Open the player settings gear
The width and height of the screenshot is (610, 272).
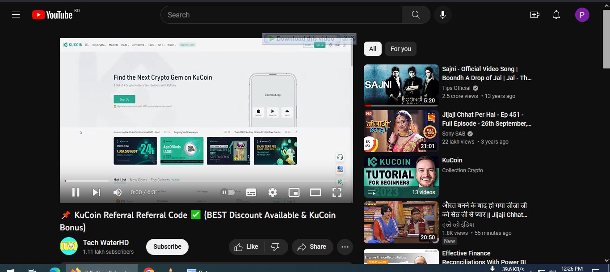273,192
